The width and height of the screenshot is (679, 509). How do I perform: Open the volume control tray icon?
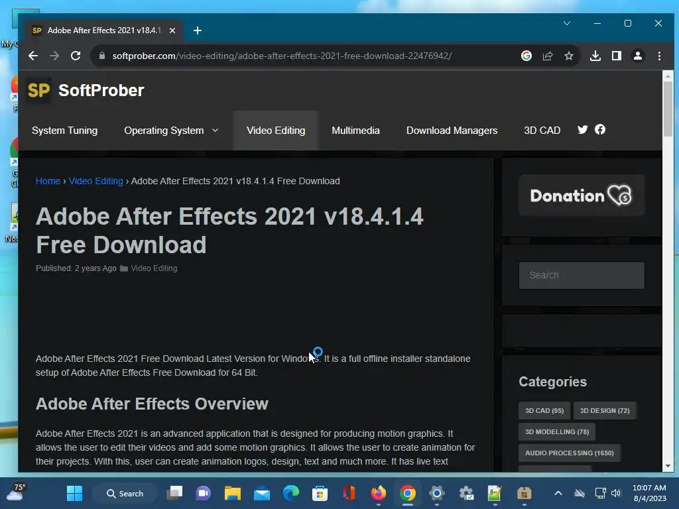point(616,493)
